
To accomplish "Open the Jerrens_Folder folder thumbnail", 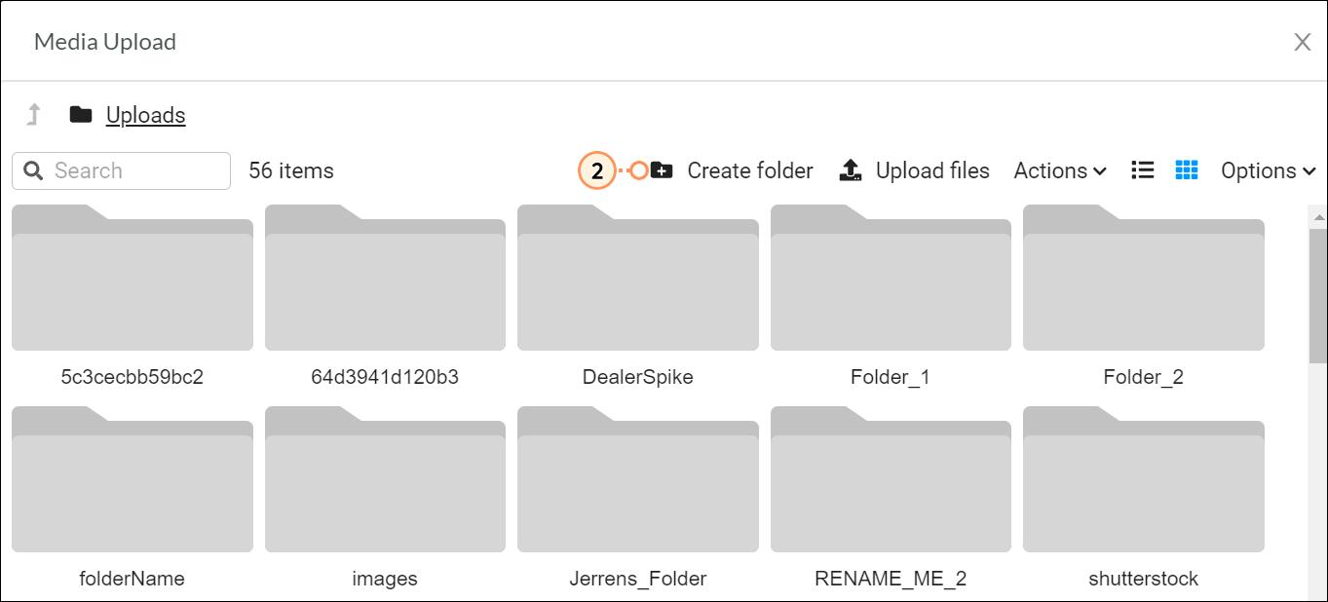I will 638,479.
